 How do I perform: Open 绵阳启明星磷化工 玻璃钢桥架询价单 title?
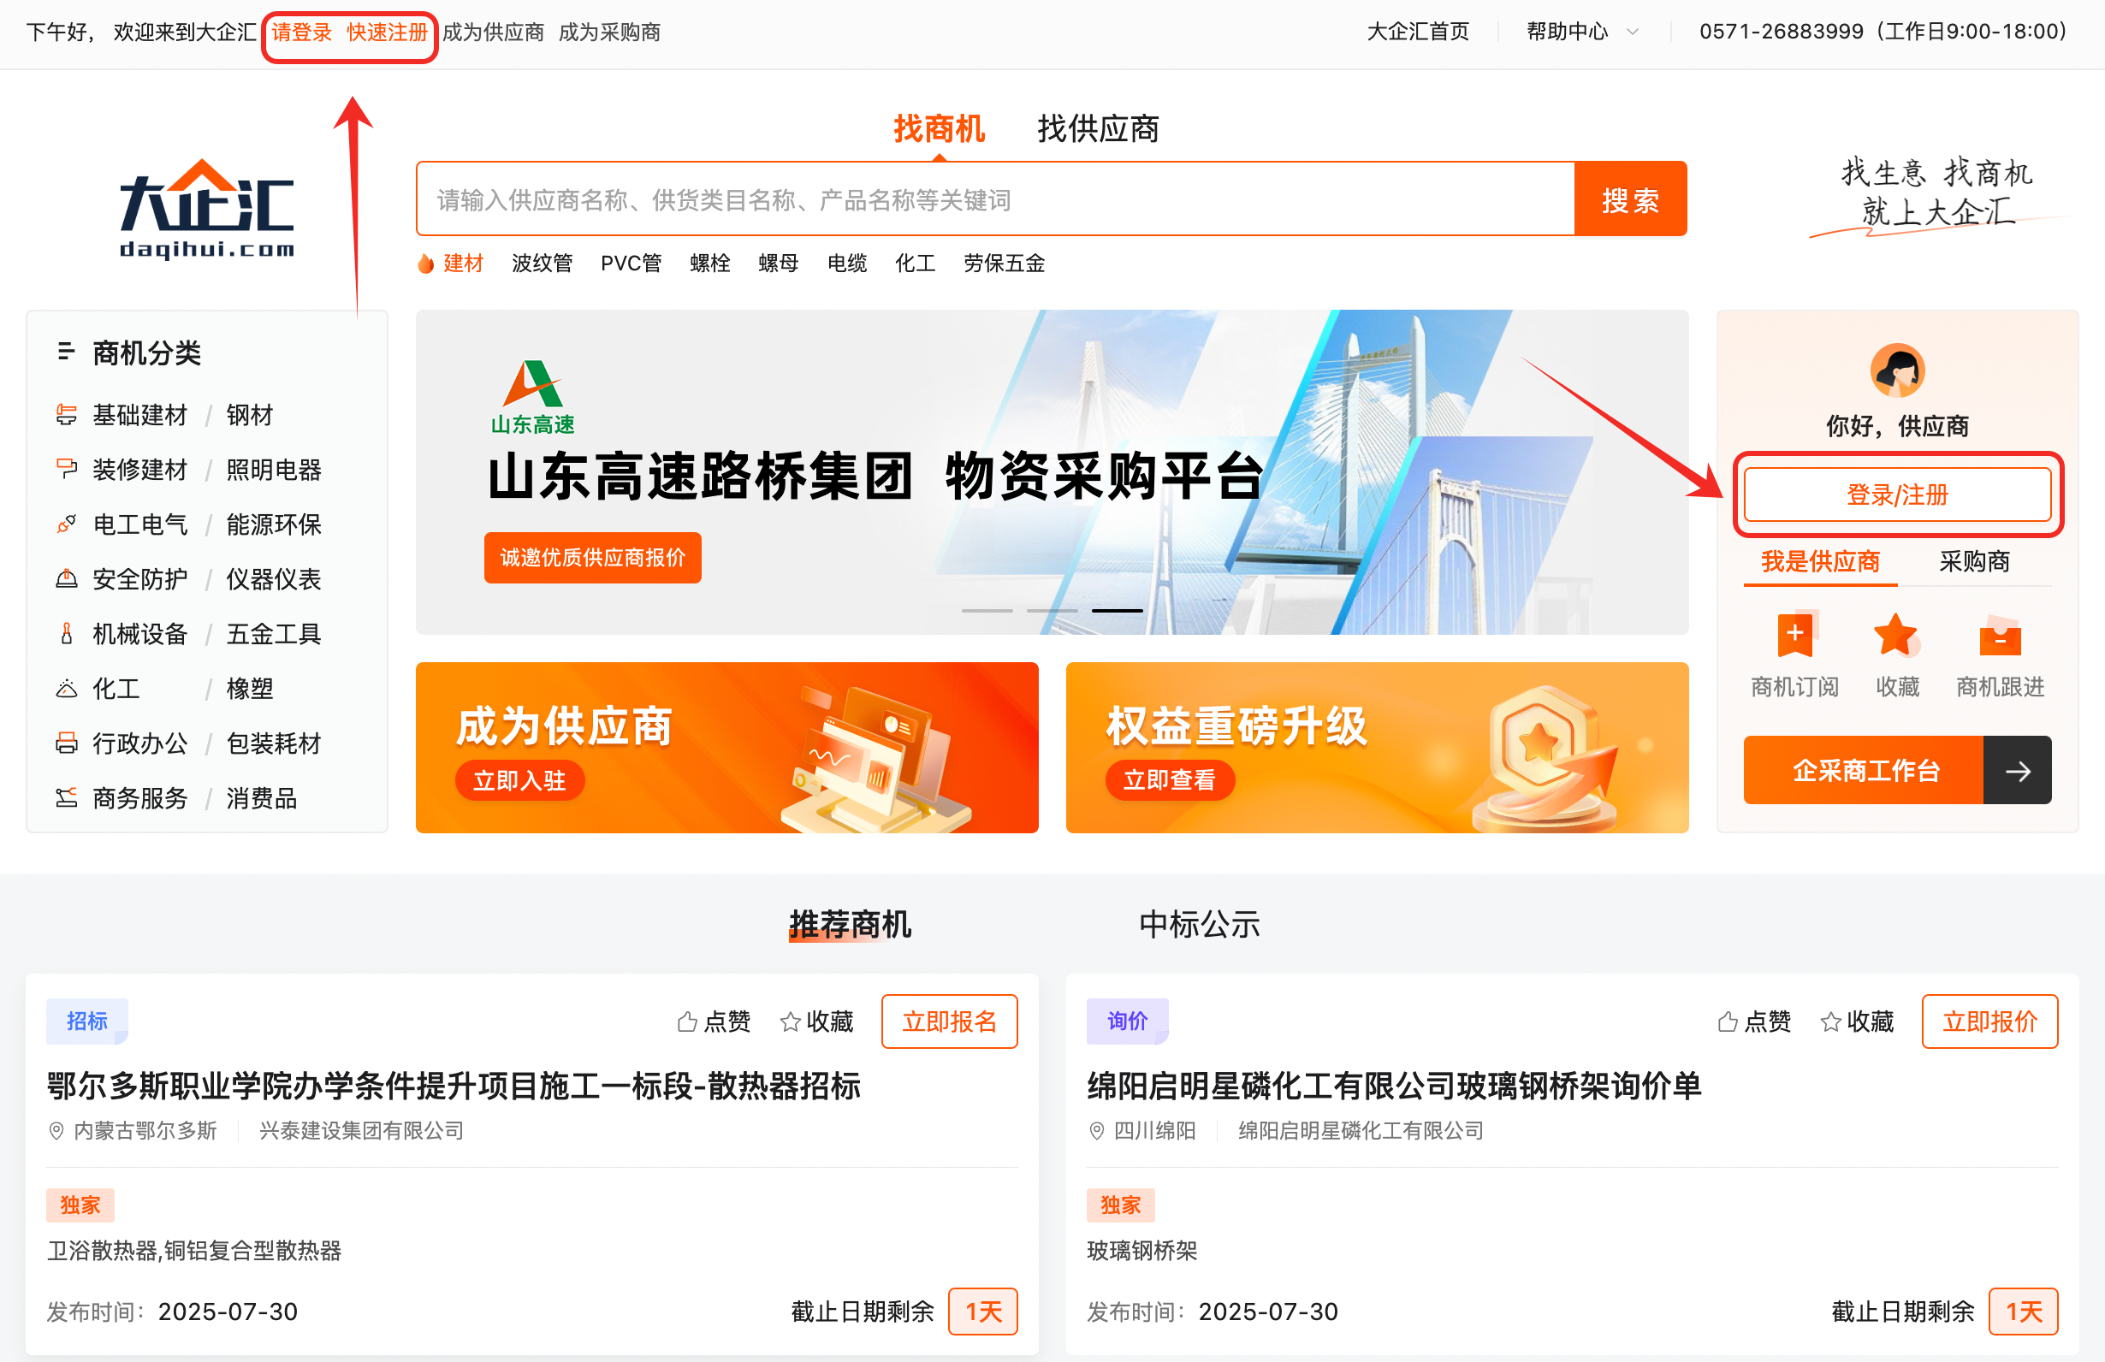point(1394,1086)
